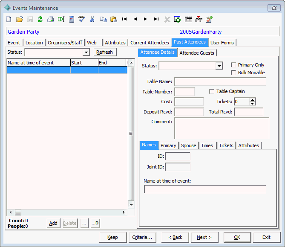Select the highlighted first row in the list
Viewport: 285px width, 247px height.
67,70
